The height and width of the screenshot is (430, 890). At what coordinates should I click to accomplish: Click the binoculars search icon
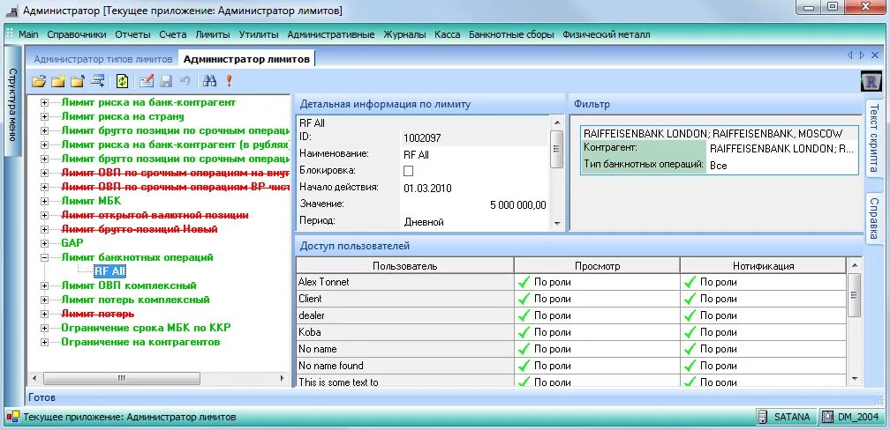tap(210, 81)
